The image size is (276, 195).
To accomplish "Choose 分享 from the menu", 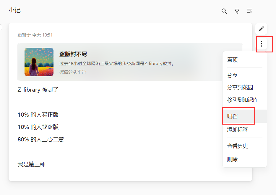I will click(x=244, y=75).
